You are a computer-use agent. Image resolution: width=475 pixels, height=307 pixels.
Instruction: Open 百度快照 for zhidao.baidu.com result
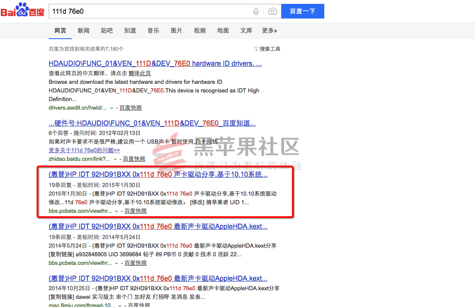pos(134,159)
